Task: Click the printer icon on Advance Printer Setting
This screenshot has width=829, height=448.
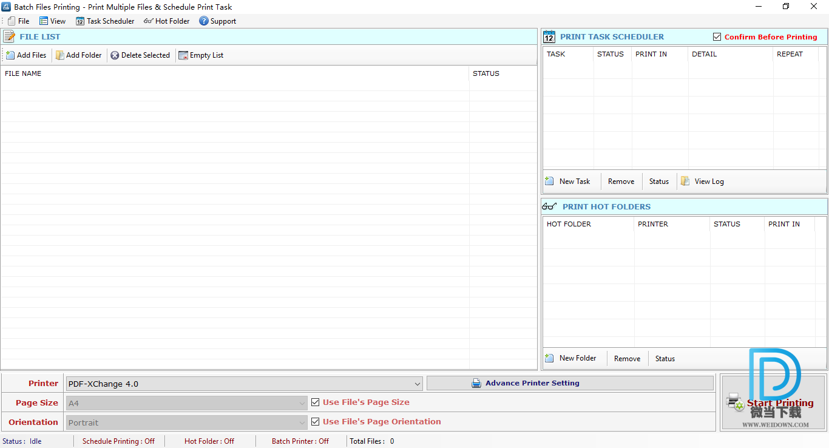Action: point(476,383)
